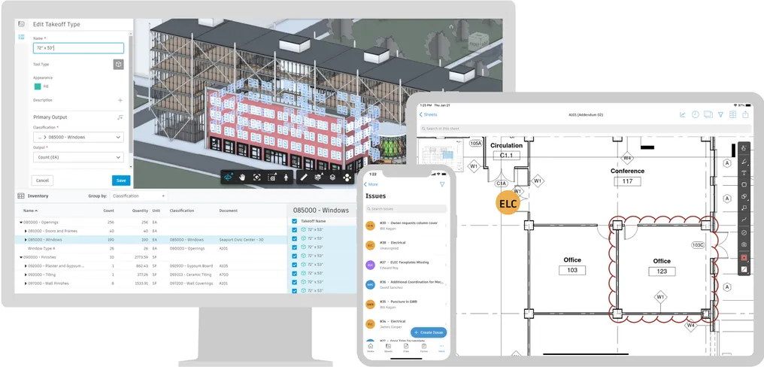Click the Save button
Screen dimensions: 764x367
pos(121,180)
